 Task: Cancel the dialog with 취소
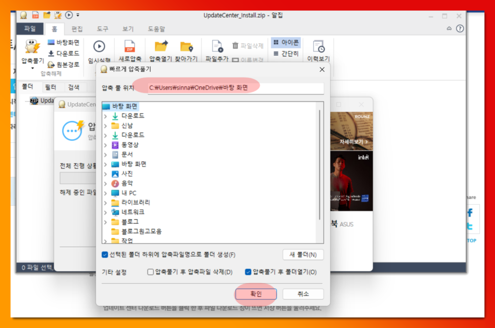[x=303, y=294]
